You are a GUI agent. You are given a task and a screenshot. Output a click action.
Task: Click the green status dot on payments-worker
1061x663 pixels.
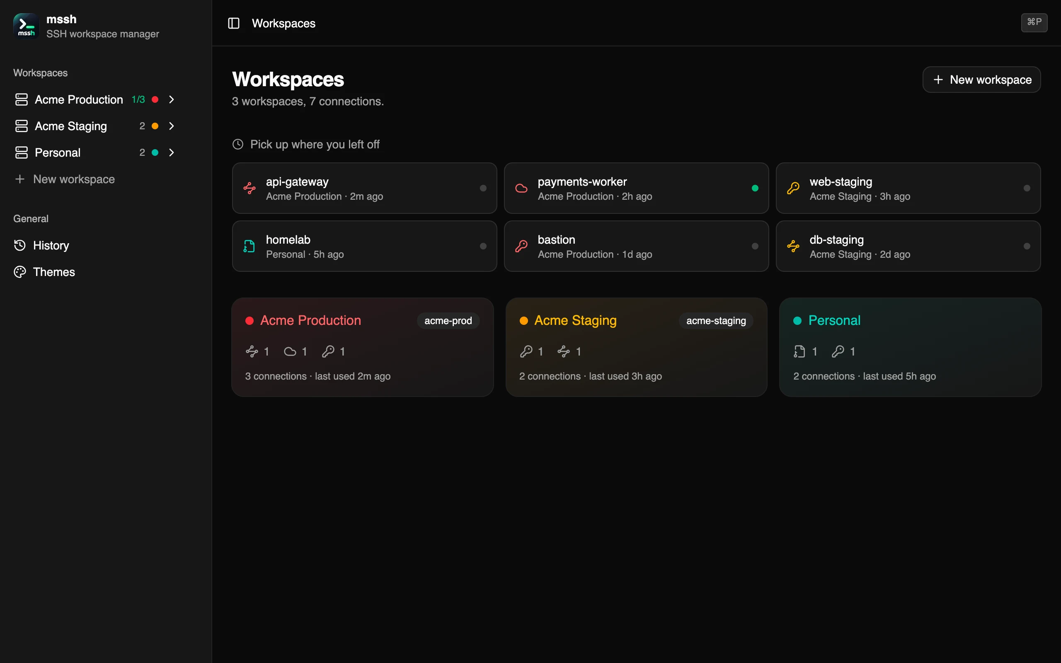tap(755, 188)
